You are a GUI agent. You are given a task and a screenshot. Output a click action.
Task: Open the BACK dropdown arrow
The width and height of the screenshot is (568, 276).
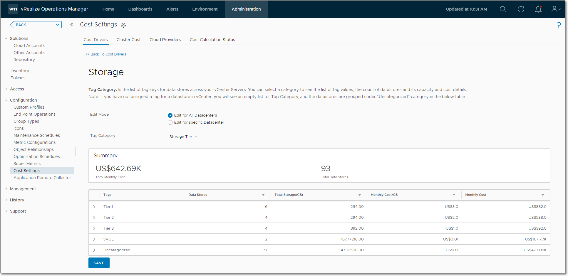[x=58, y=25]
